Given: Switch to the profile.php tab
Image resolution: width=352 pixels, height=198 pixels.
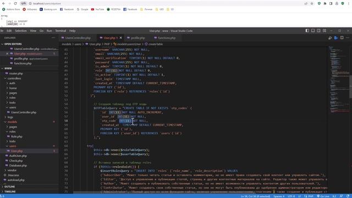Looking at the screenshot, I should click(137, 38).
